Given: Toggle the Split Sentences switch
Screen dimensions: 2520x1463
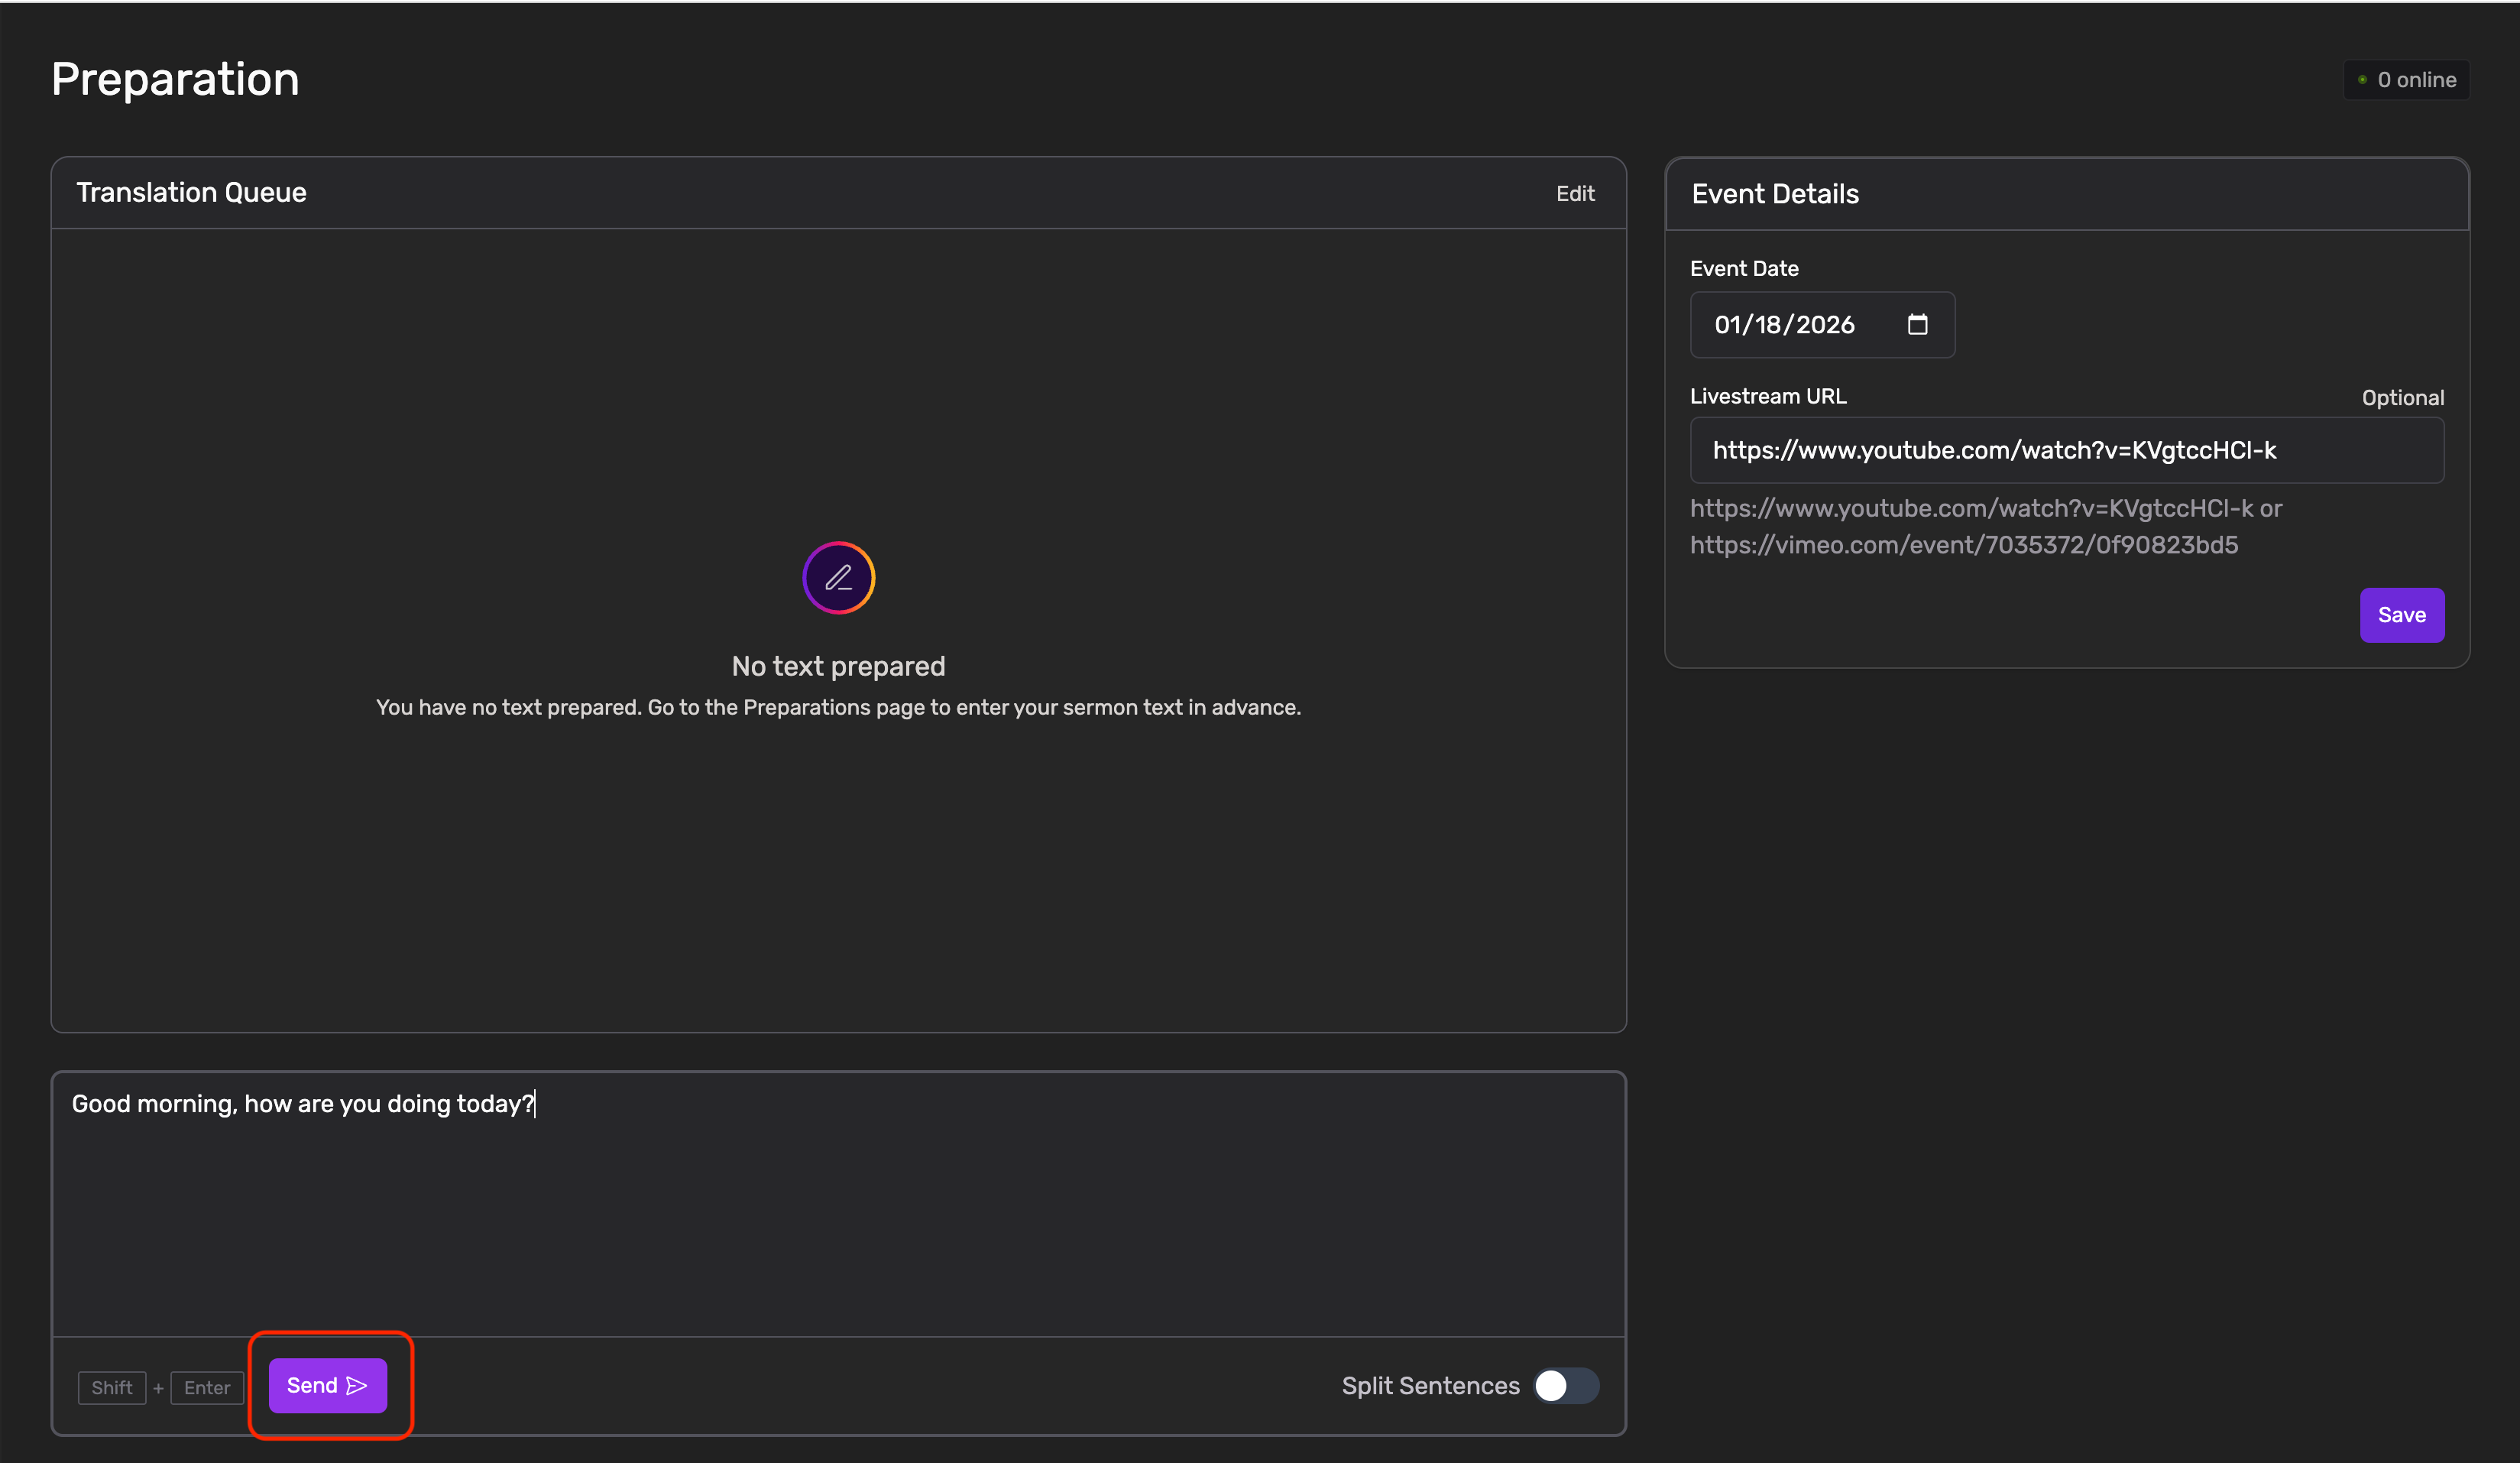Looking at the screenshot, I should tap(1566, 1386).
